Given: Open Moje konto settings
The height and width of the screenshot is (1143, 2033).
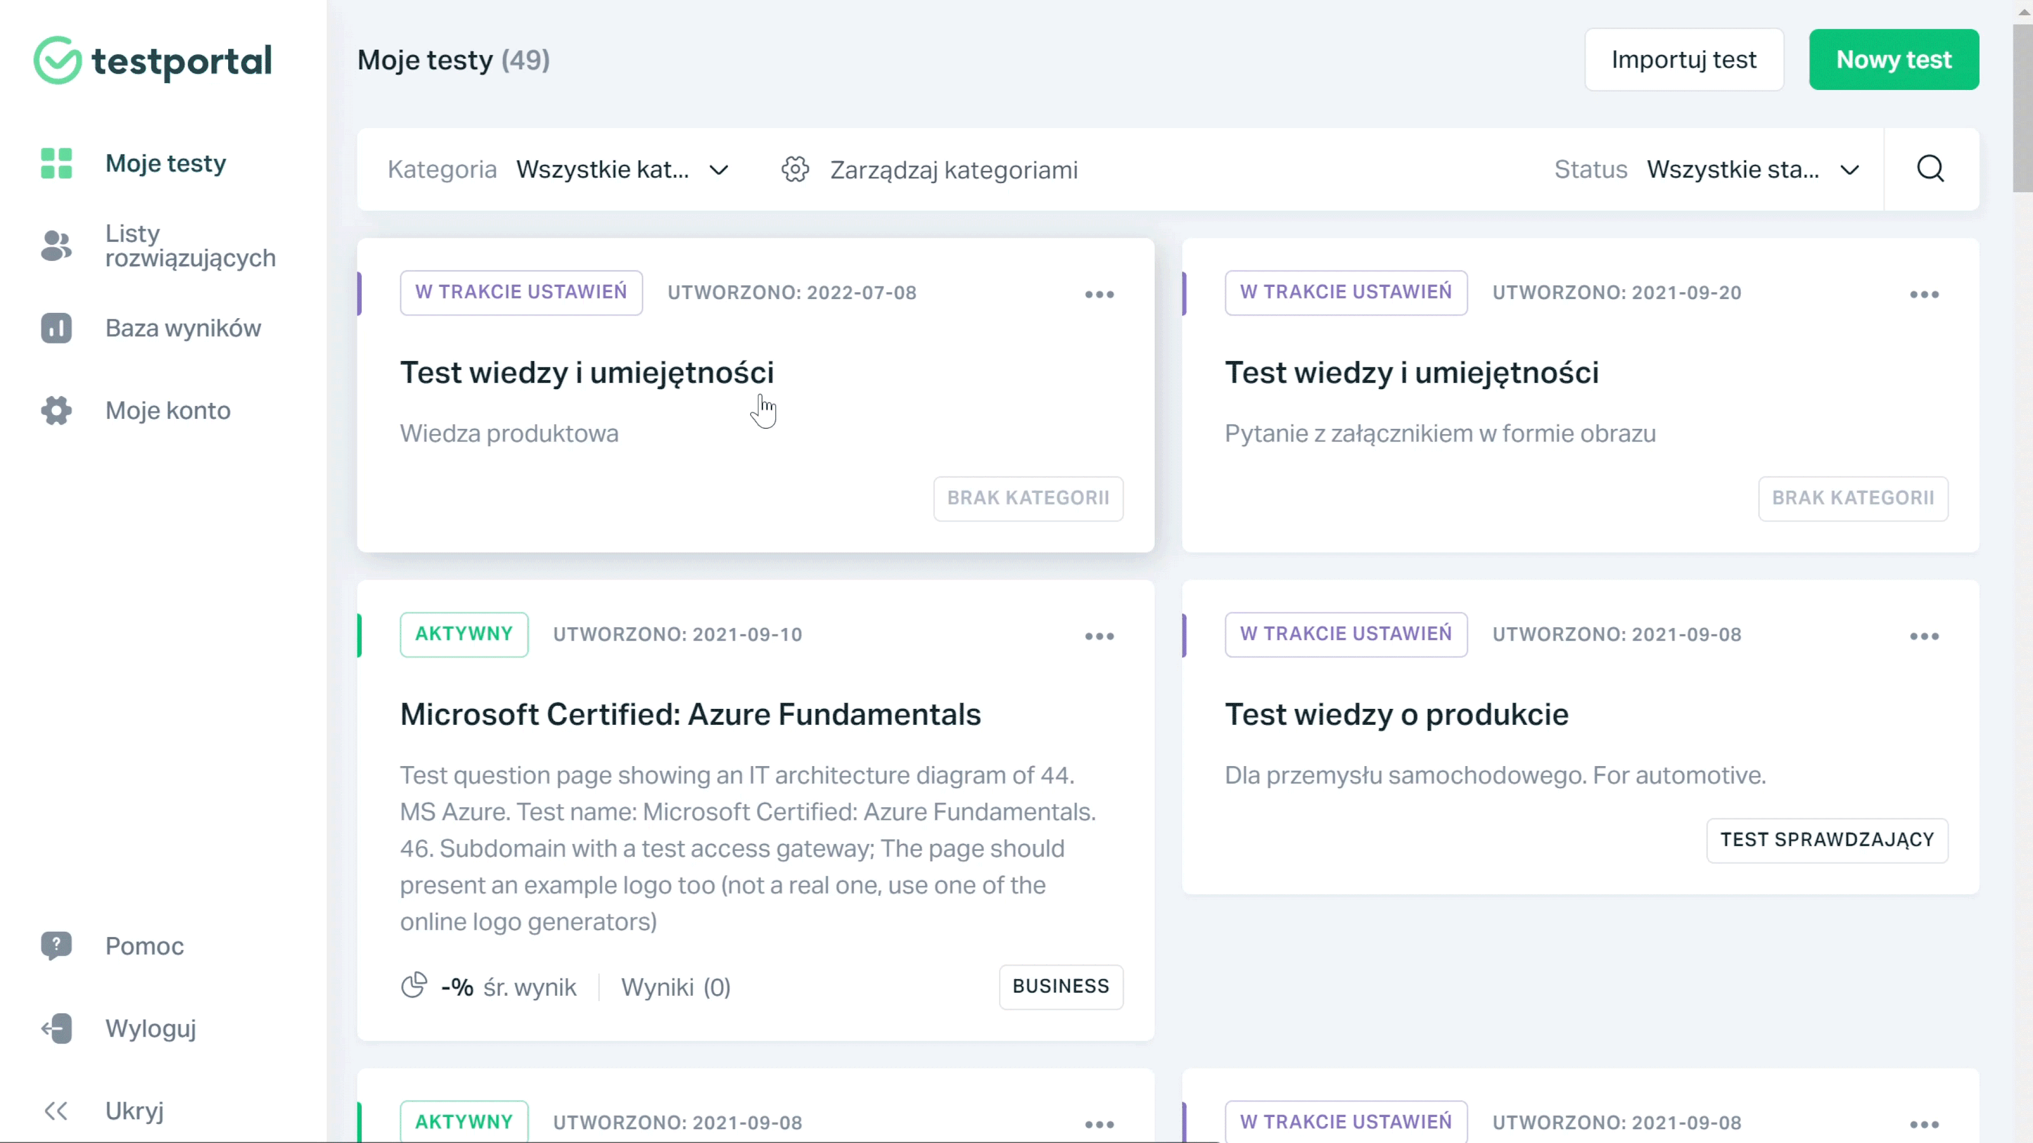Looking at the screenshot, I should pyautogui.click(x=168, y=410).
